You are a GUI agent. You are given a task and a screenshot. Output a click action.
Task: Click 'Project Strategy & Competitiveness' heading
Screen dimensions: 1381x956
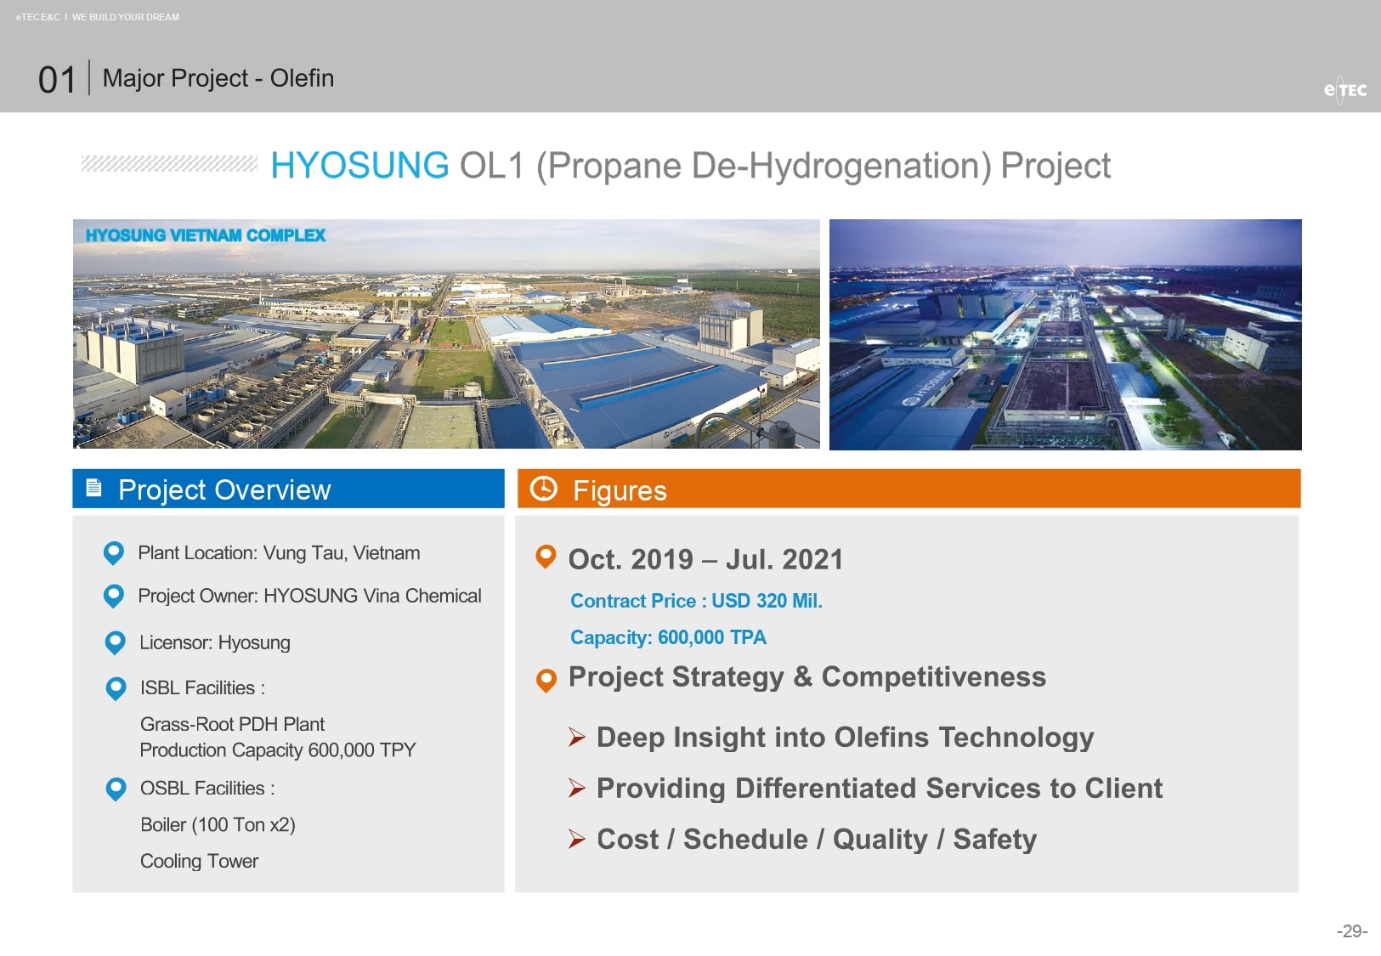(807, 677)
